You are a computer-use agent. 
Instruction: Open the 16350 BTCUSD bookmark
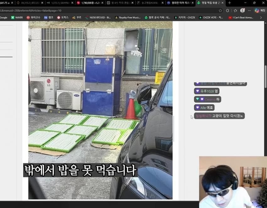click(x=98, y=18)
